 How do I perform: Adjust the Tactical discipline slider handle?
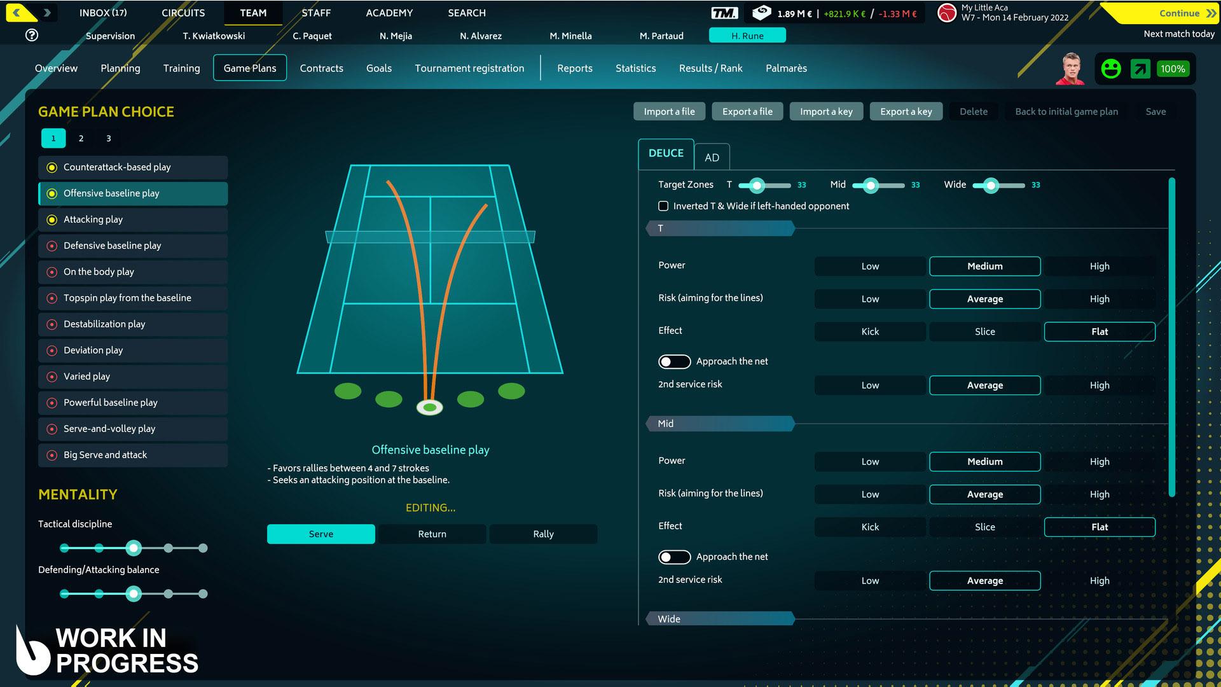[x=133, y=548]
